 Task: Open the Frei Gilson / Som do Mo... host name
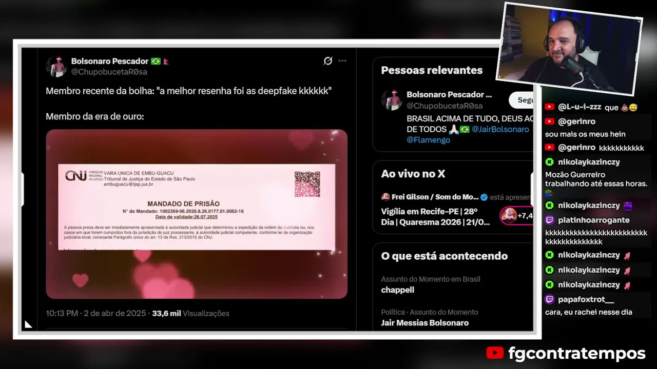(x=435, y=197)
